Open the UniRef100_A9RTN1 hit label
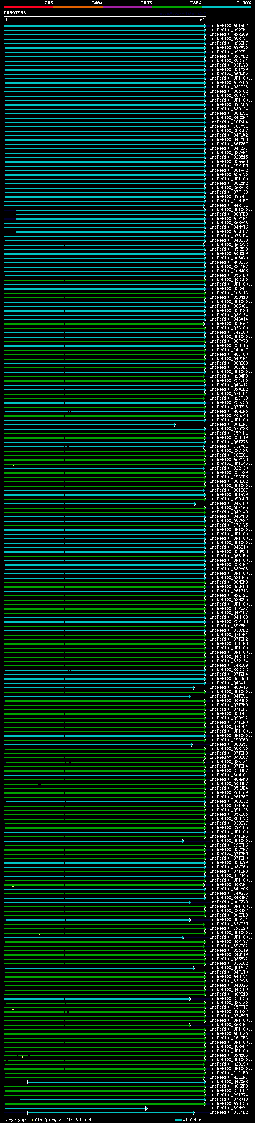The height and width of the screenshot is (1123, 255). coord(228,30)
